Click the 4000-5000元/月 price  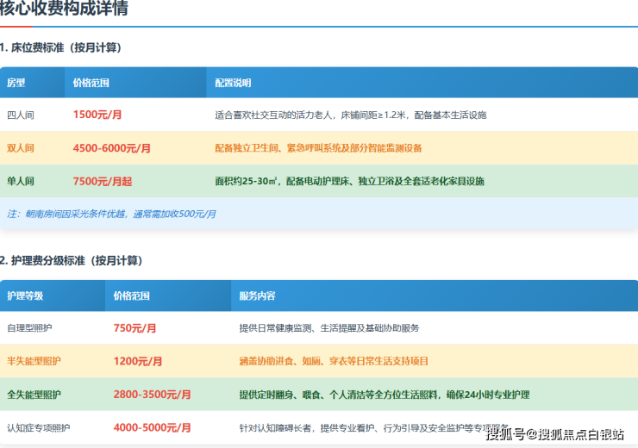tap(153, 427)
